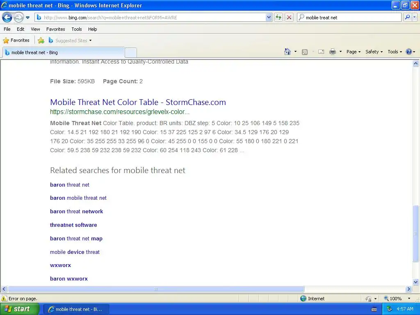This screenshot has height=315, width=420.
Task: Click the horizontal scrollbar left arrow
Action: pos(4,289)
